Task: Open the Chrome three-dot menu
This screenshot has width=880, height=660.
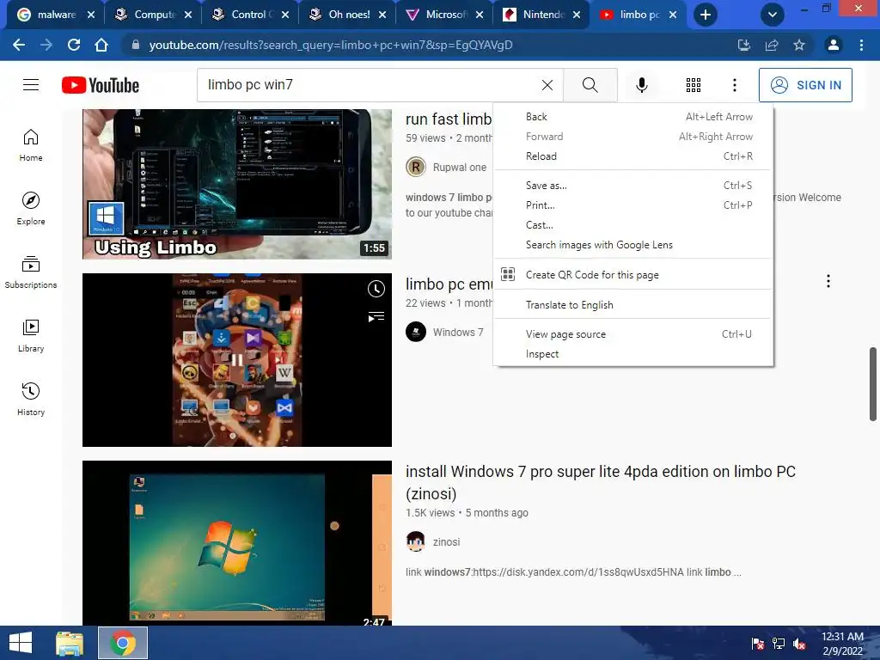Action: pyautogui.click(x=861, y=45)
